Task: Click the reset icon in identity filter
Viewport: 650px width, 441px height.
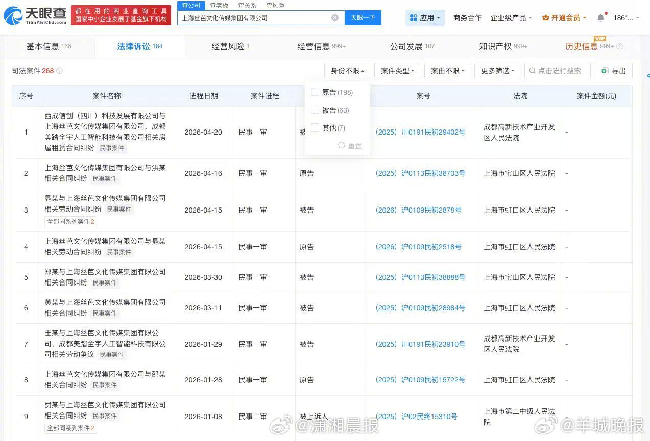Action: point(342,146)
